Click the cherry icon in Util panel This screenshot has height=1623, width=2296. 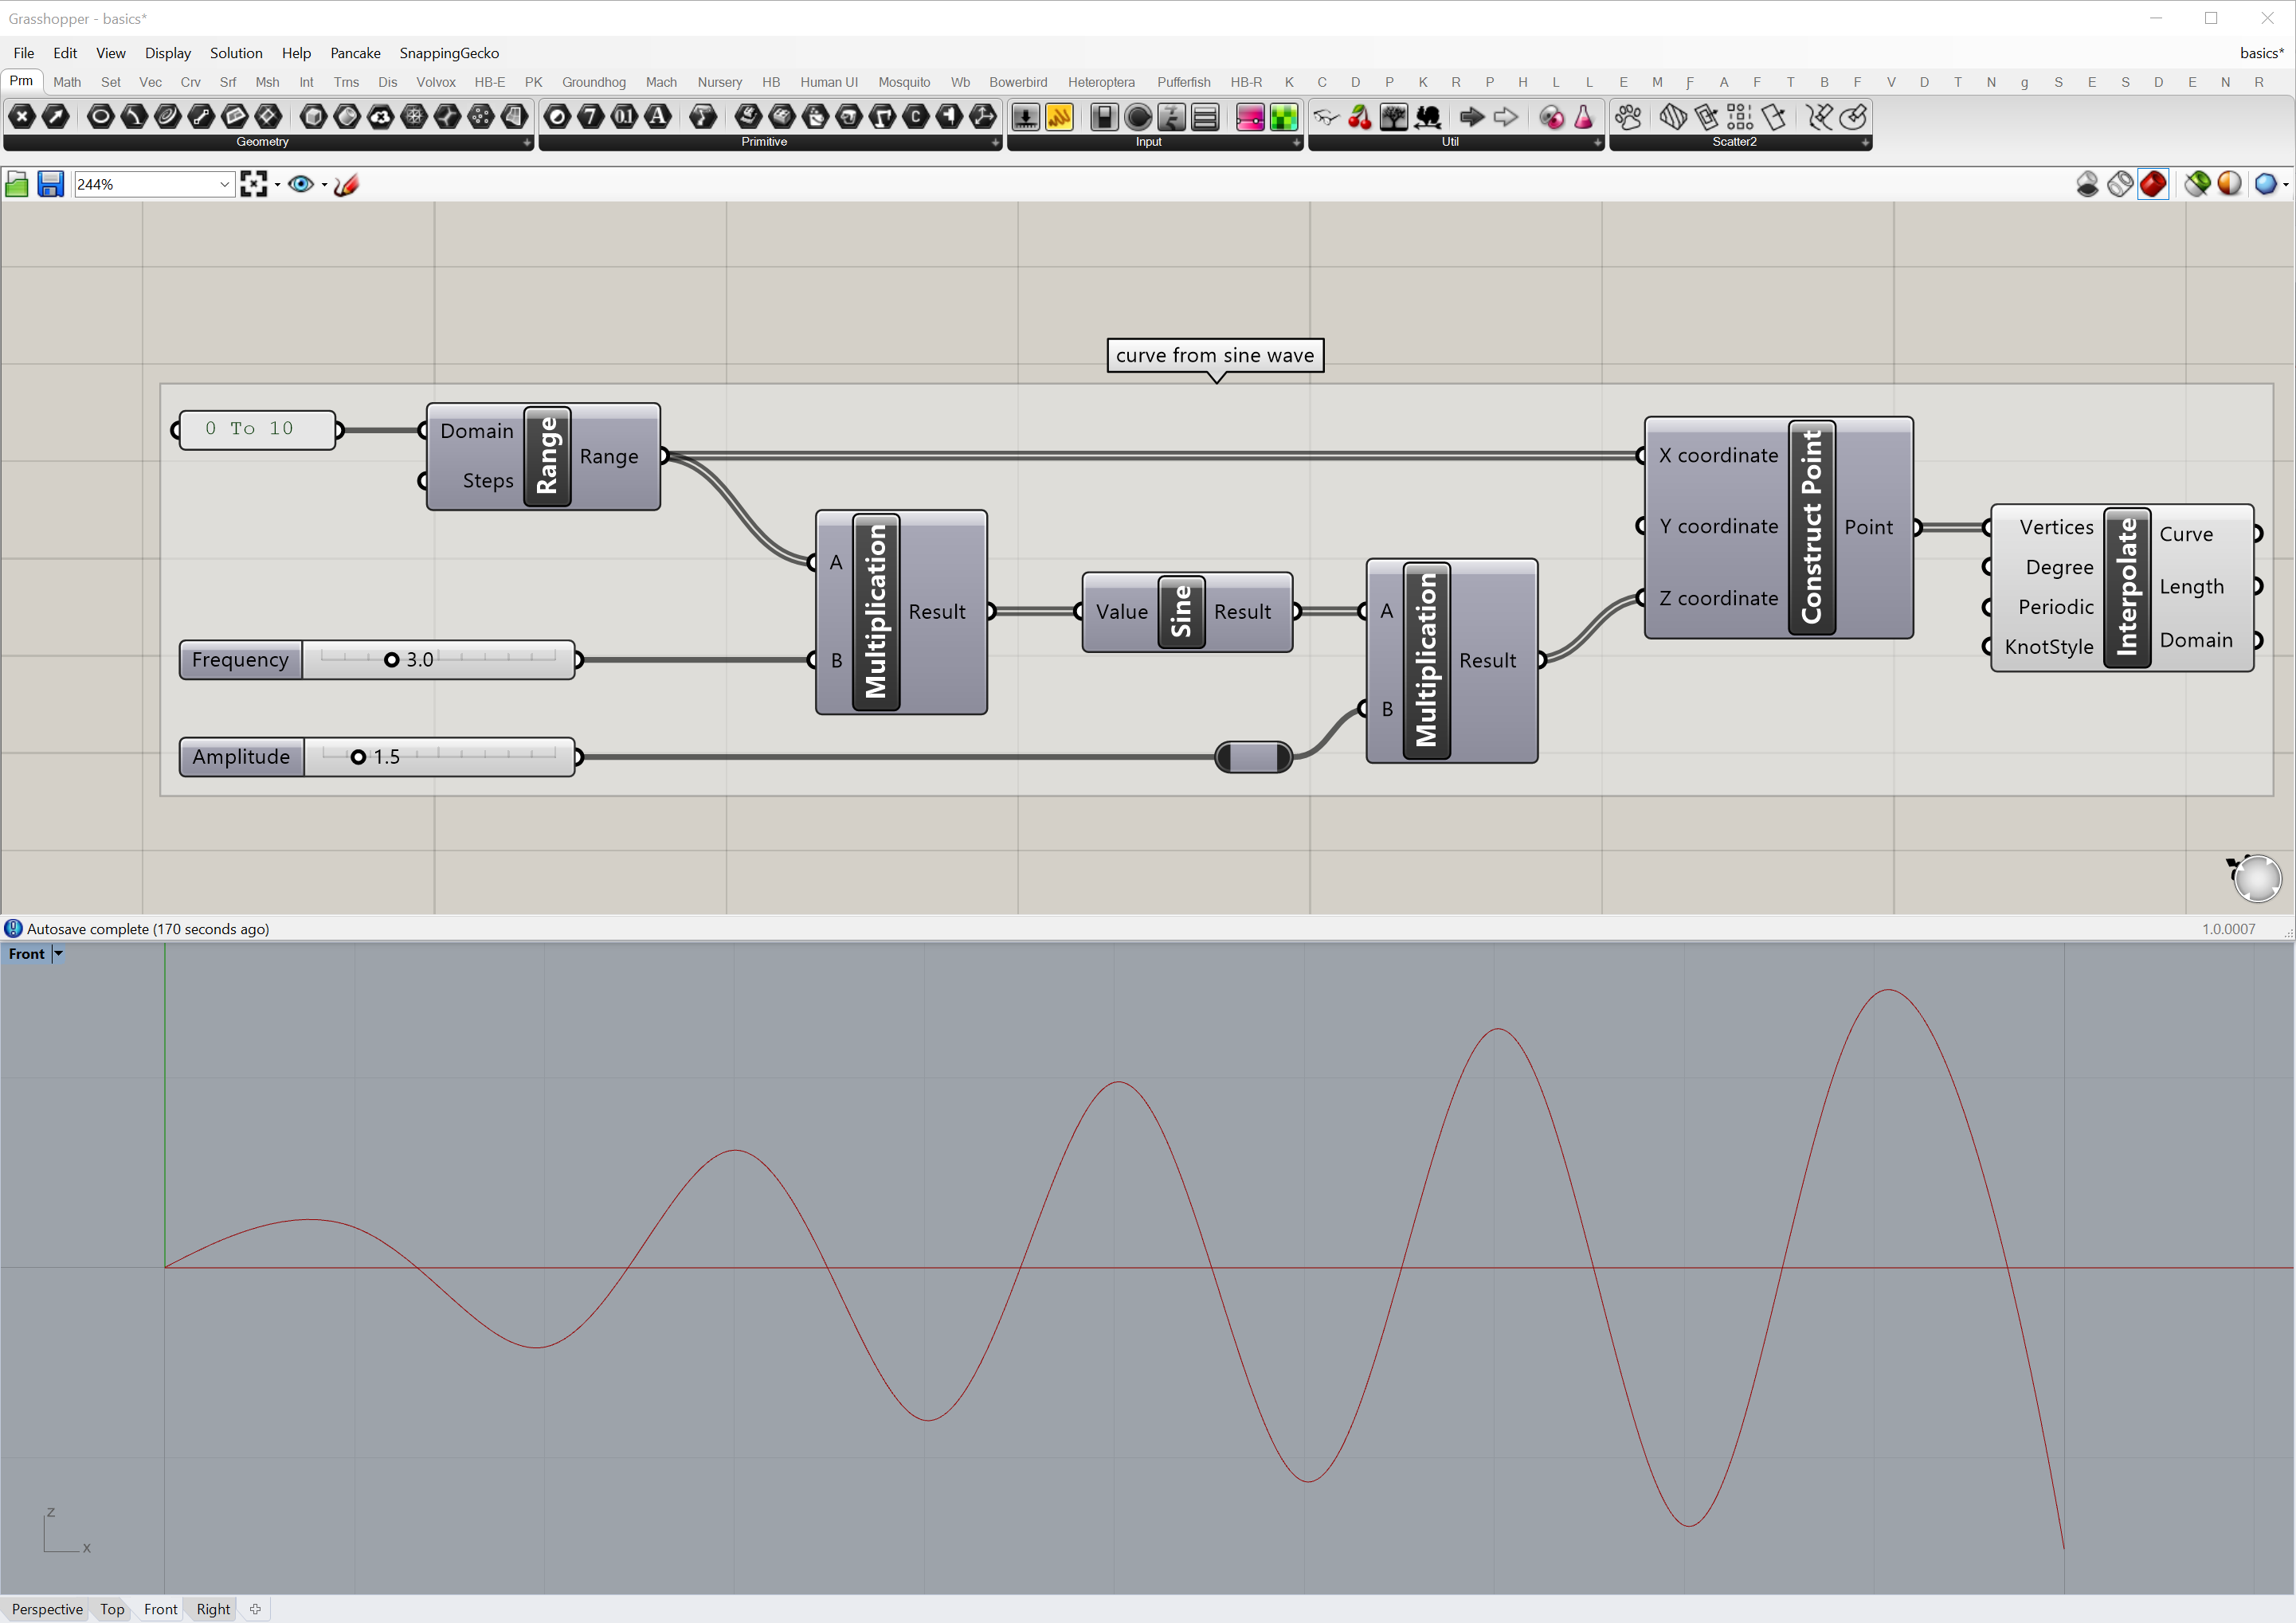click(x=1360, y=117)
